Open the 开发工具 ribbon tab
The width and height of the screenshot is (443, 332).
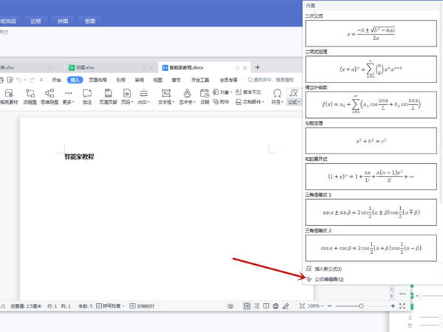tap(200, 80)
